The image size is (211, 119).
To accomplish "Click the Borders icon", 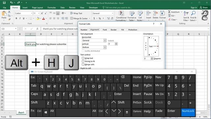I will click(x=31, y=19).
